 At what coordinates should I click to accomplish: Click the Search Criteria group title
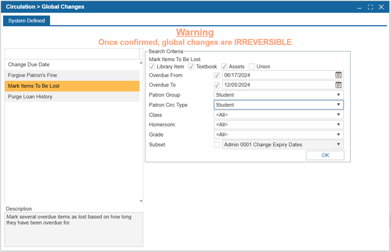click(x=166, y=52)
